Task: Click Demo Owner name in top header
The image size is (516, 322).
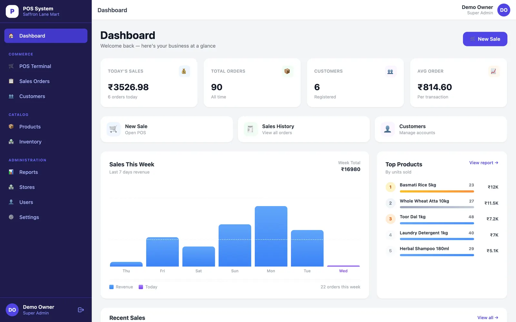Action: tap(477, 7)
